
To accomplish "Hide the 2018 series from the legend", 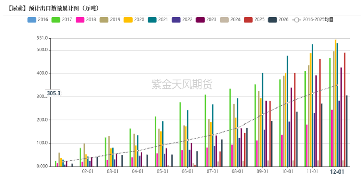I will (86, 19).
